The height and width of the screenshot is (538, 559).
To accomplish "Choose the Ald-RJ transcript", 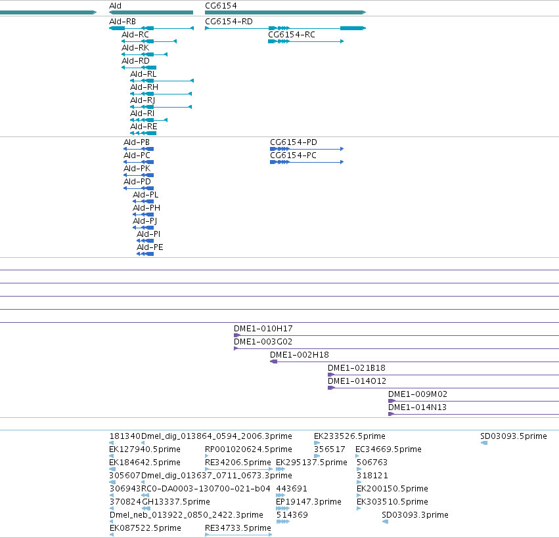I will click(x=143, y=100).
